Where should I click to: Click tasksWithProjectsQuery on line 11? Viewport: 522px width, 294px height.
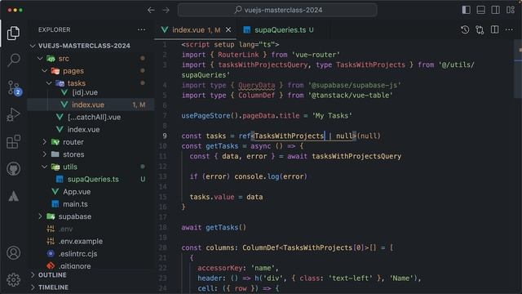tap(356, 156)
